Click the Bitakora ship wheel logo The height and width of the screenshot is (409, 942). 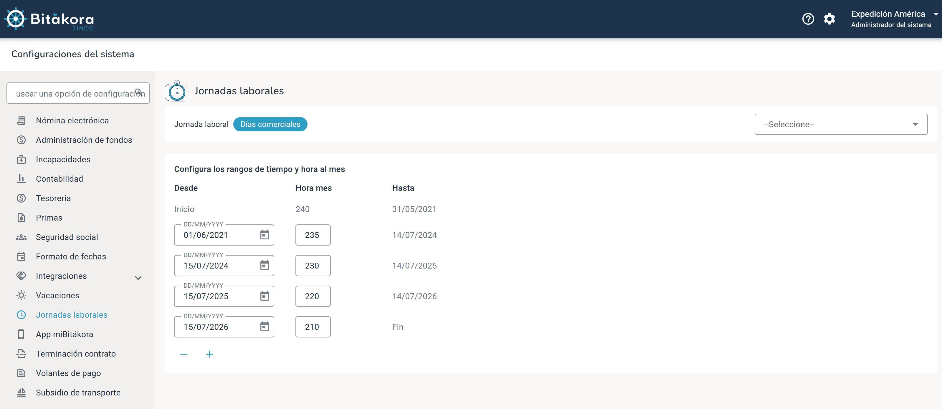16,19
